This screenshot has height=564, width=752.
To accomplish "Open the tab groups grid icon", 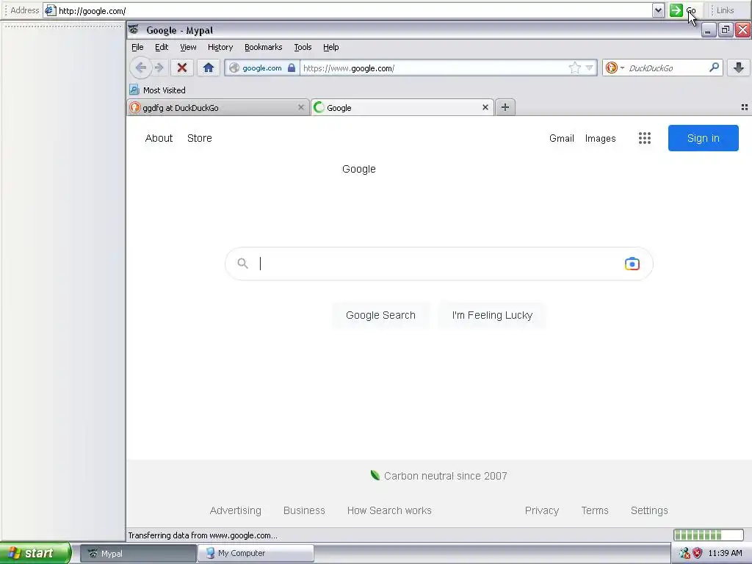I will (x=745, y=107).
